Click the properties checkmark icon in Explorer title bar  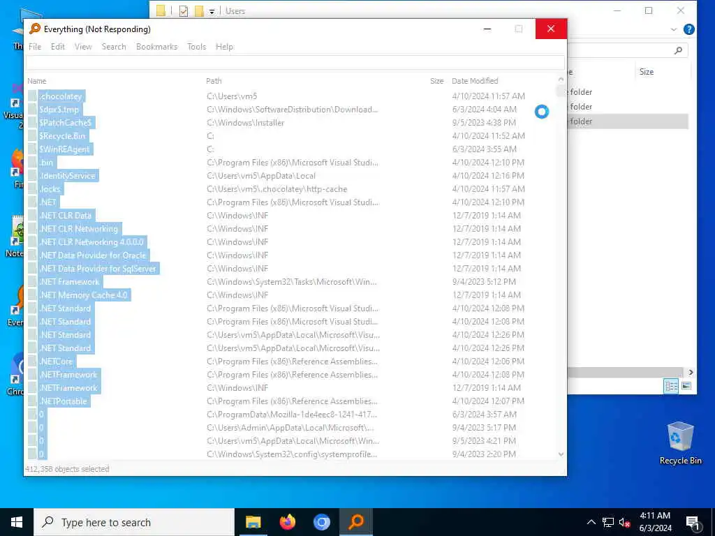tap(184, 11)
